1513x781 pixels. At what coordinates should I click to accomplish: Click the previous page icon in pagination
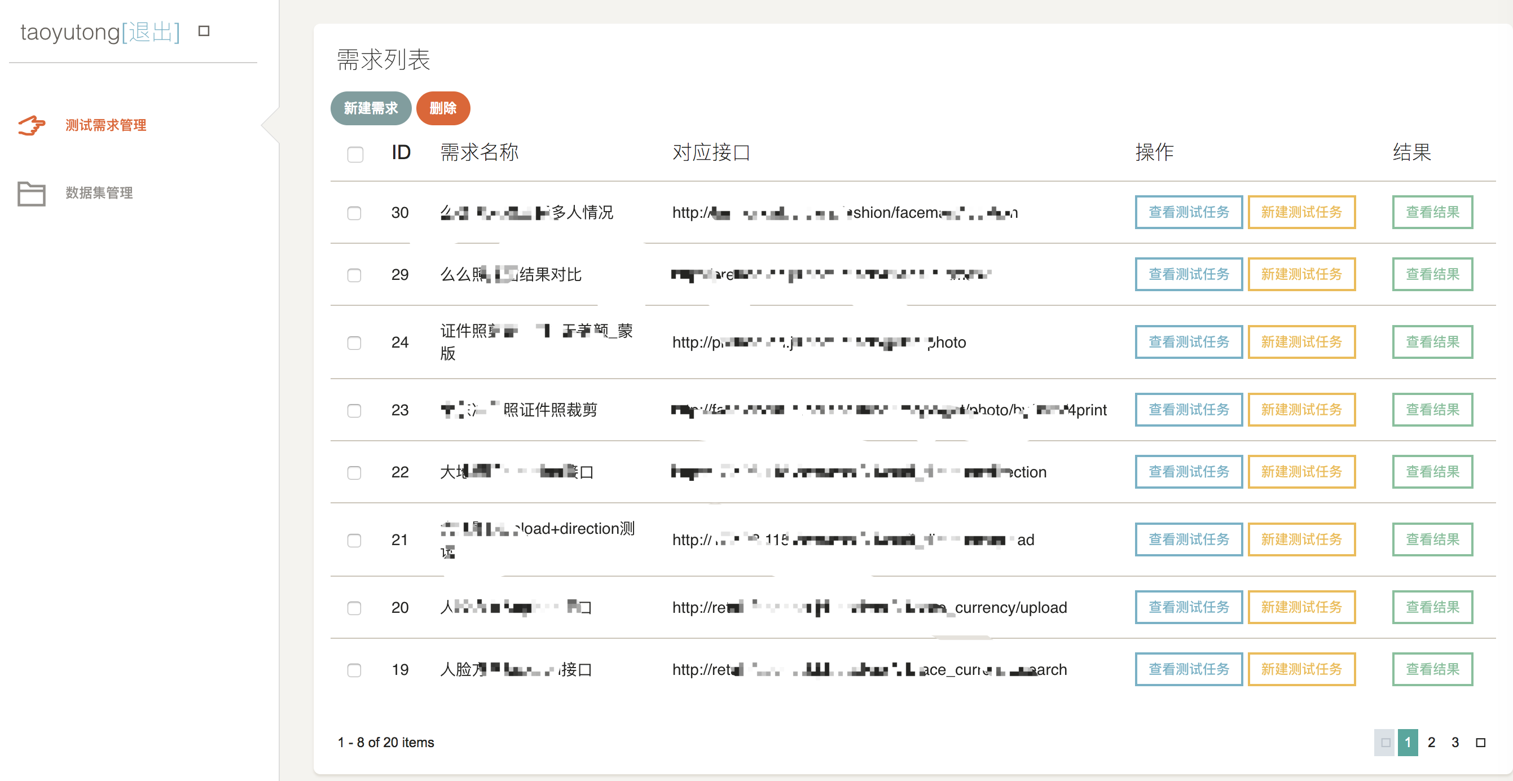1386,742
